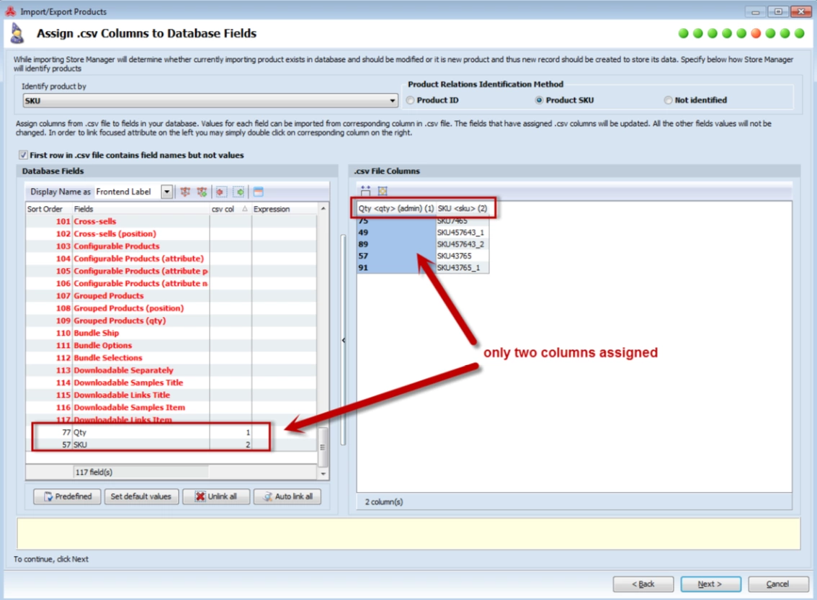
Task: Sort by the Fields column header
Action: point(140,209)
